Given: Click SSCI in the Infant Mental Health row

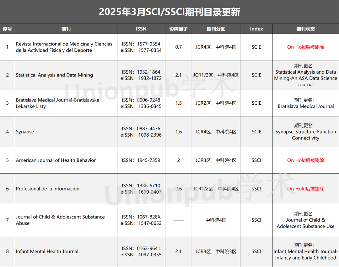Looking at the screenshot, I should coord(256,251).
